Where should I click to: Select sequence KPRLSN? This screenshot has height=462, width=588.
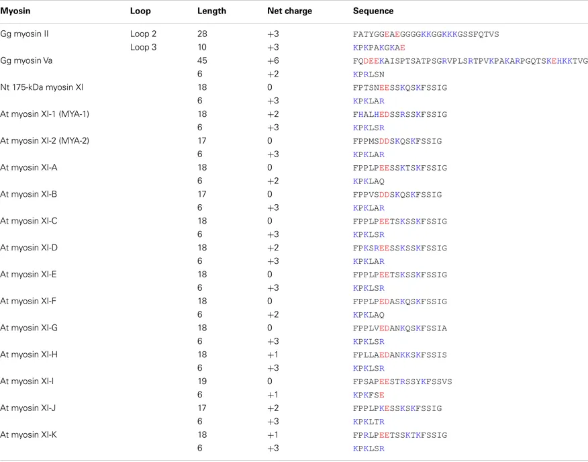369,75
